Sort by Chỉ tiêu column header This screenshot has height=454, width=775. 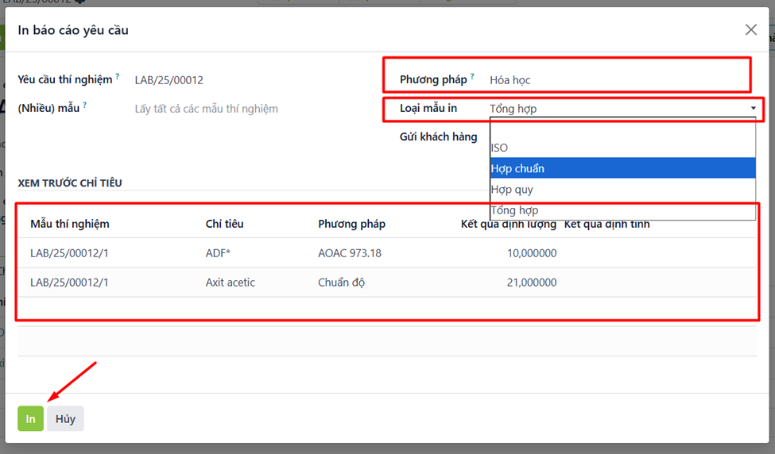point(224,224)
